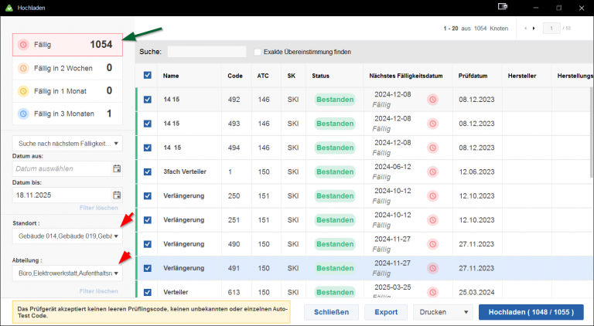The image size is (594, 326).
Task: Enable Exakte Übereinstimmung finden checkbox
Action: [x=258, y=53]
